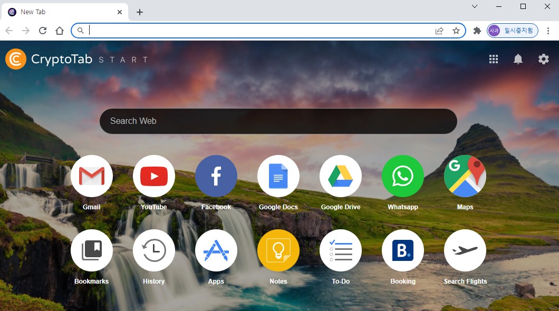Open the Apps shortcut icon
559x311 pixels.
(216, 250)
